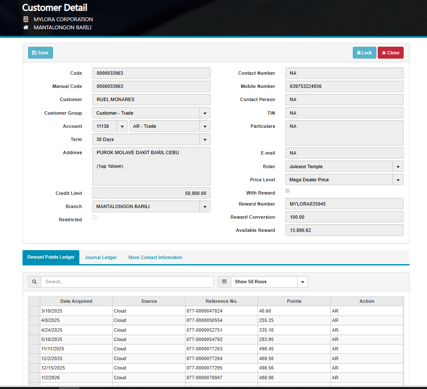The height and width of the screenshot is (389, 427).
Task: Open the More Contact Information tab
Action: click(155, 257)
